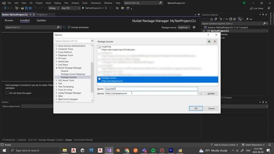Open Help question mark in Options dialog
The height and width of the screenshot is (154, 274).
208,35
